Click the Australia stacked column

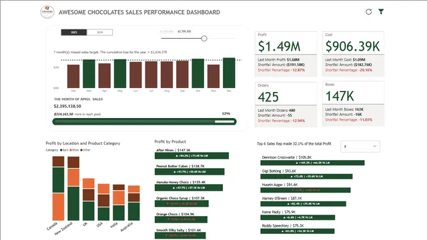coord(134,203)
